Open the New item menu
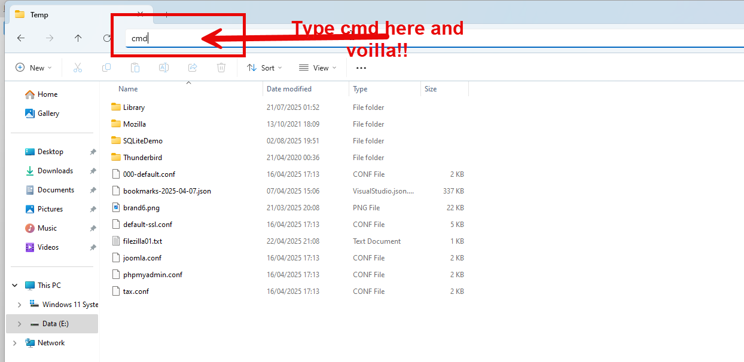Screen dimensions: 744x362 point(33,68)
